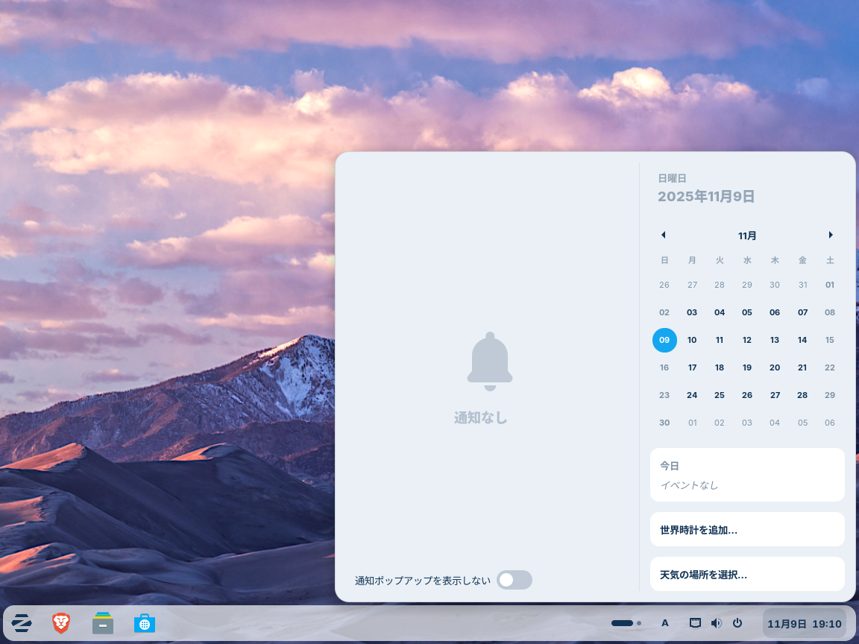
Task: Open the Software store from the taskbar
Action: [x=145, y=623]
